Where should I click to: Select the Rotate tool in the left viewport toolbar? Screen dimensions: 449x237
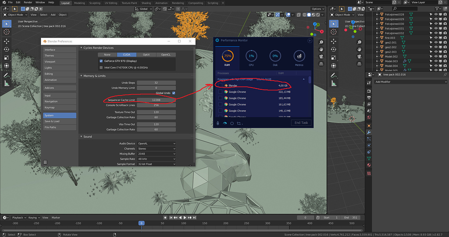(x=6, y=50)
